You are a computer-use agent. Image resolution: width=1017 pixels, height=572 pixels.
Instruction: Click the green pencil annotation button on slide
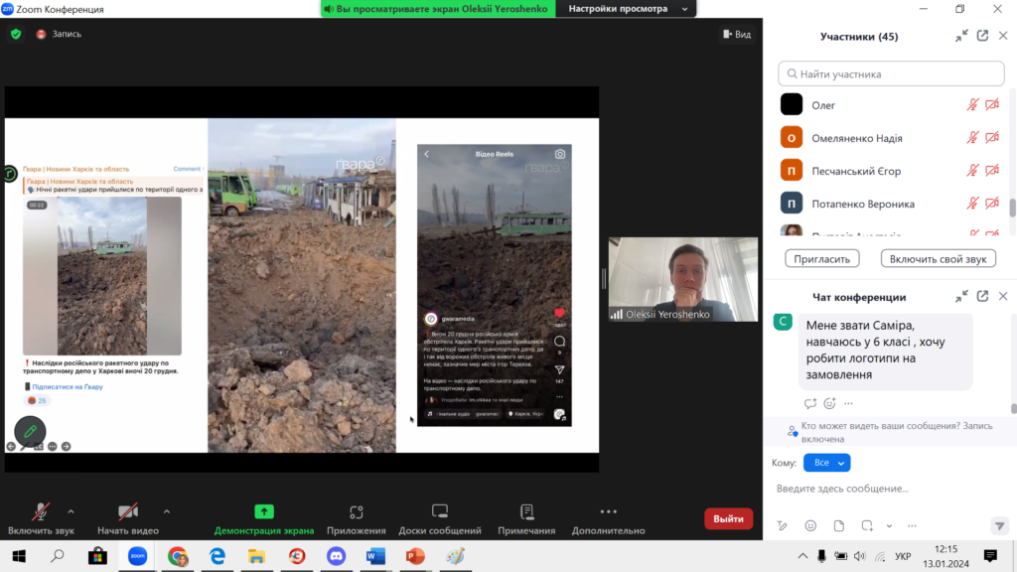pyautogui.click(x=30, y=431)
